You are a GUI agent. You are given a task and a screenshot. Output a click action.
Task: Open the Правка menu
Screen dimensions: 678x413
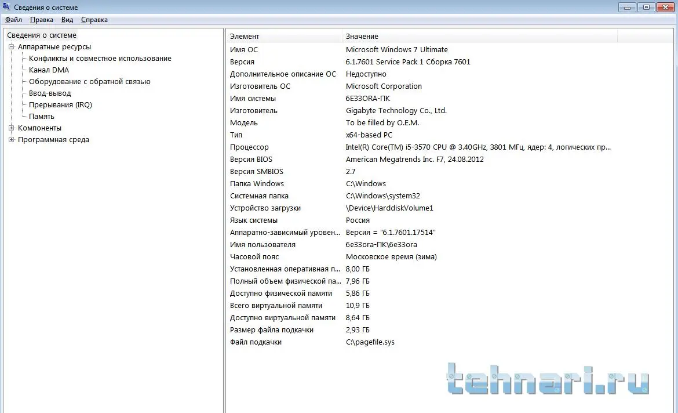[x=42, y=20]
